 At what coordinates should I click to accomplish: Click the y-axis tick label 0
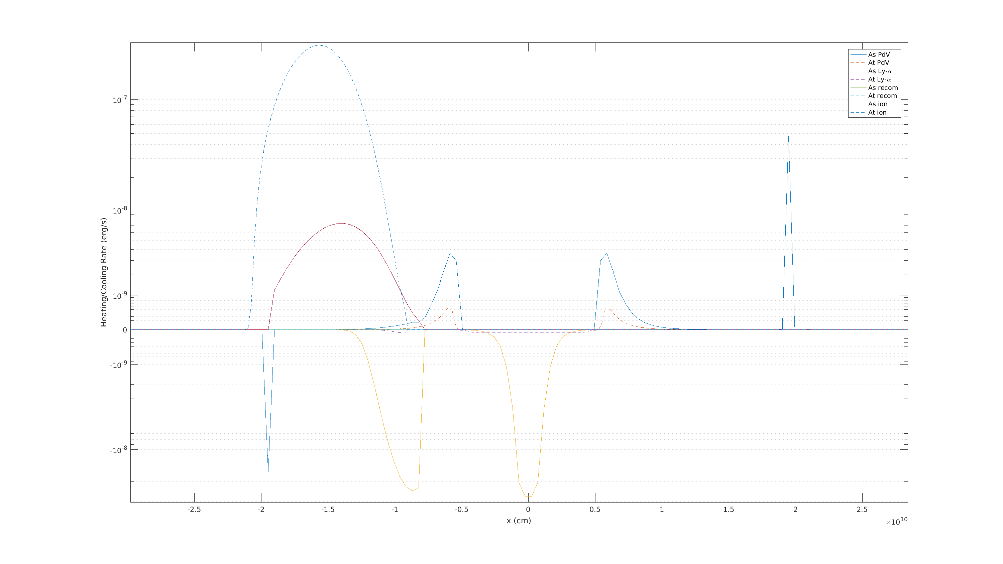125,330
